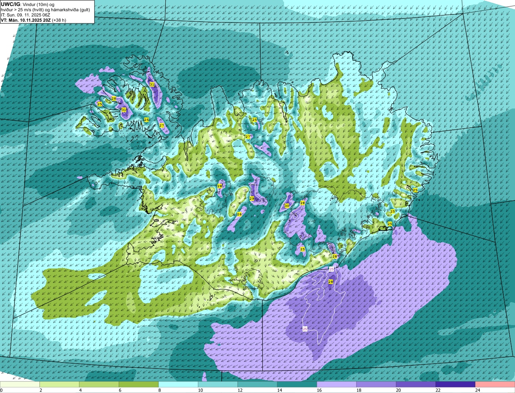
Task: Click the 4–6 m/s legend color swatch
Action: 99,384
